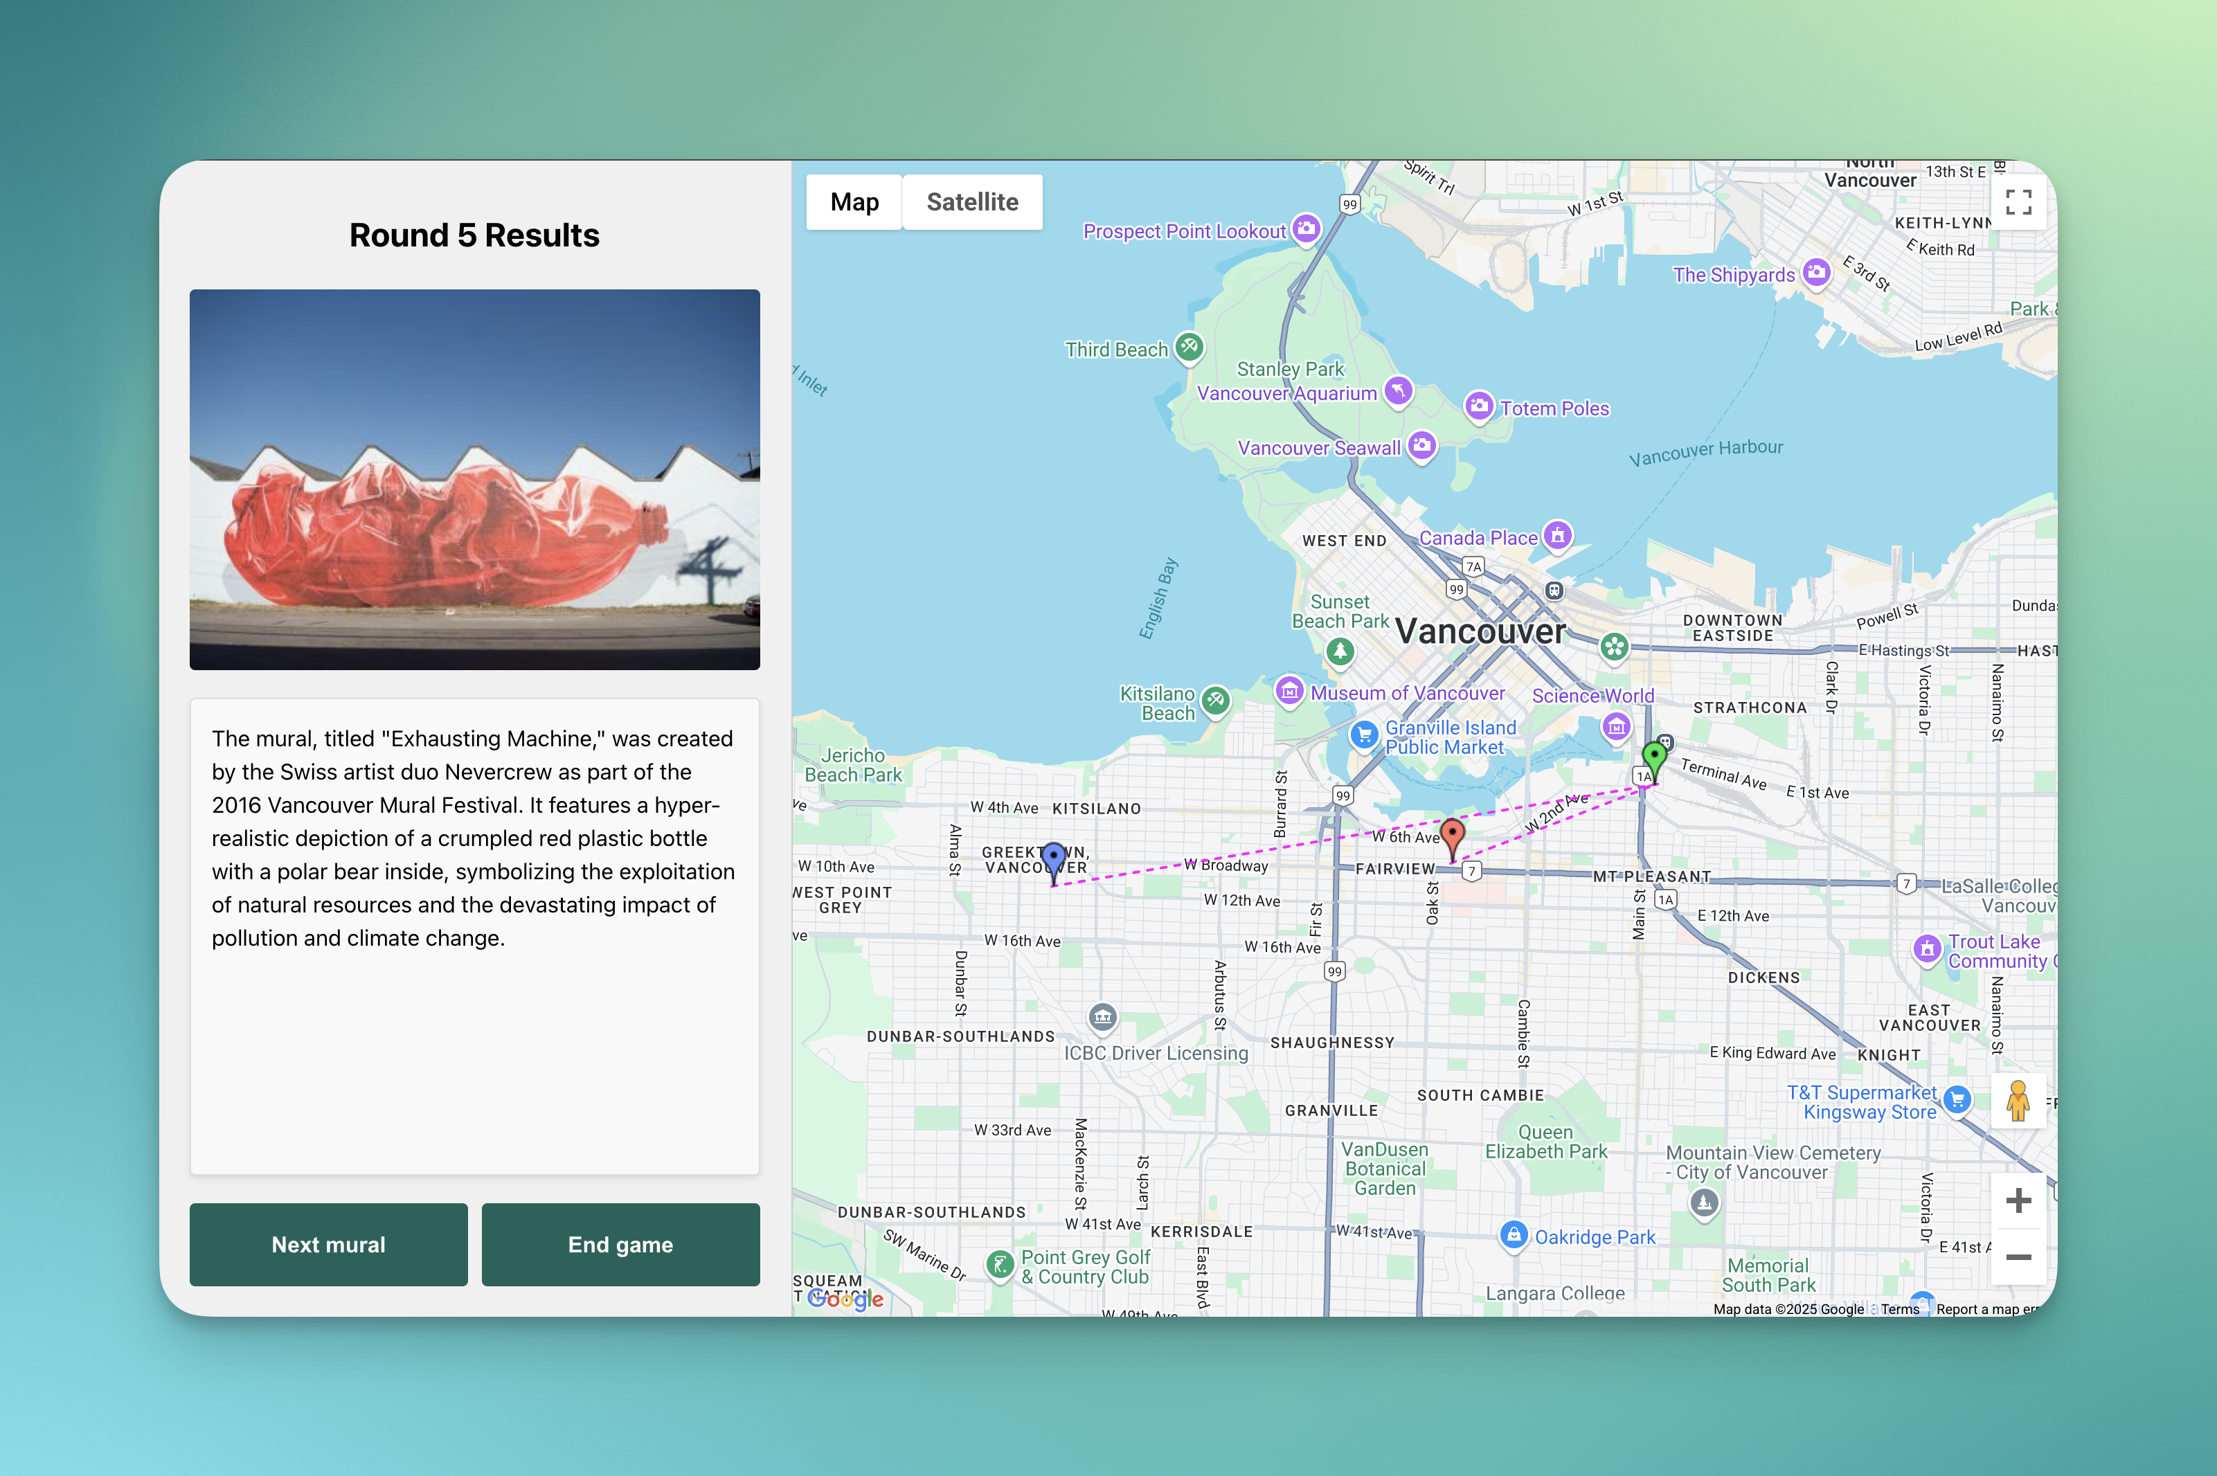This screenshot has height=1476, width=2217.
Task: Select the Map view tab
Action: point(854,201)
